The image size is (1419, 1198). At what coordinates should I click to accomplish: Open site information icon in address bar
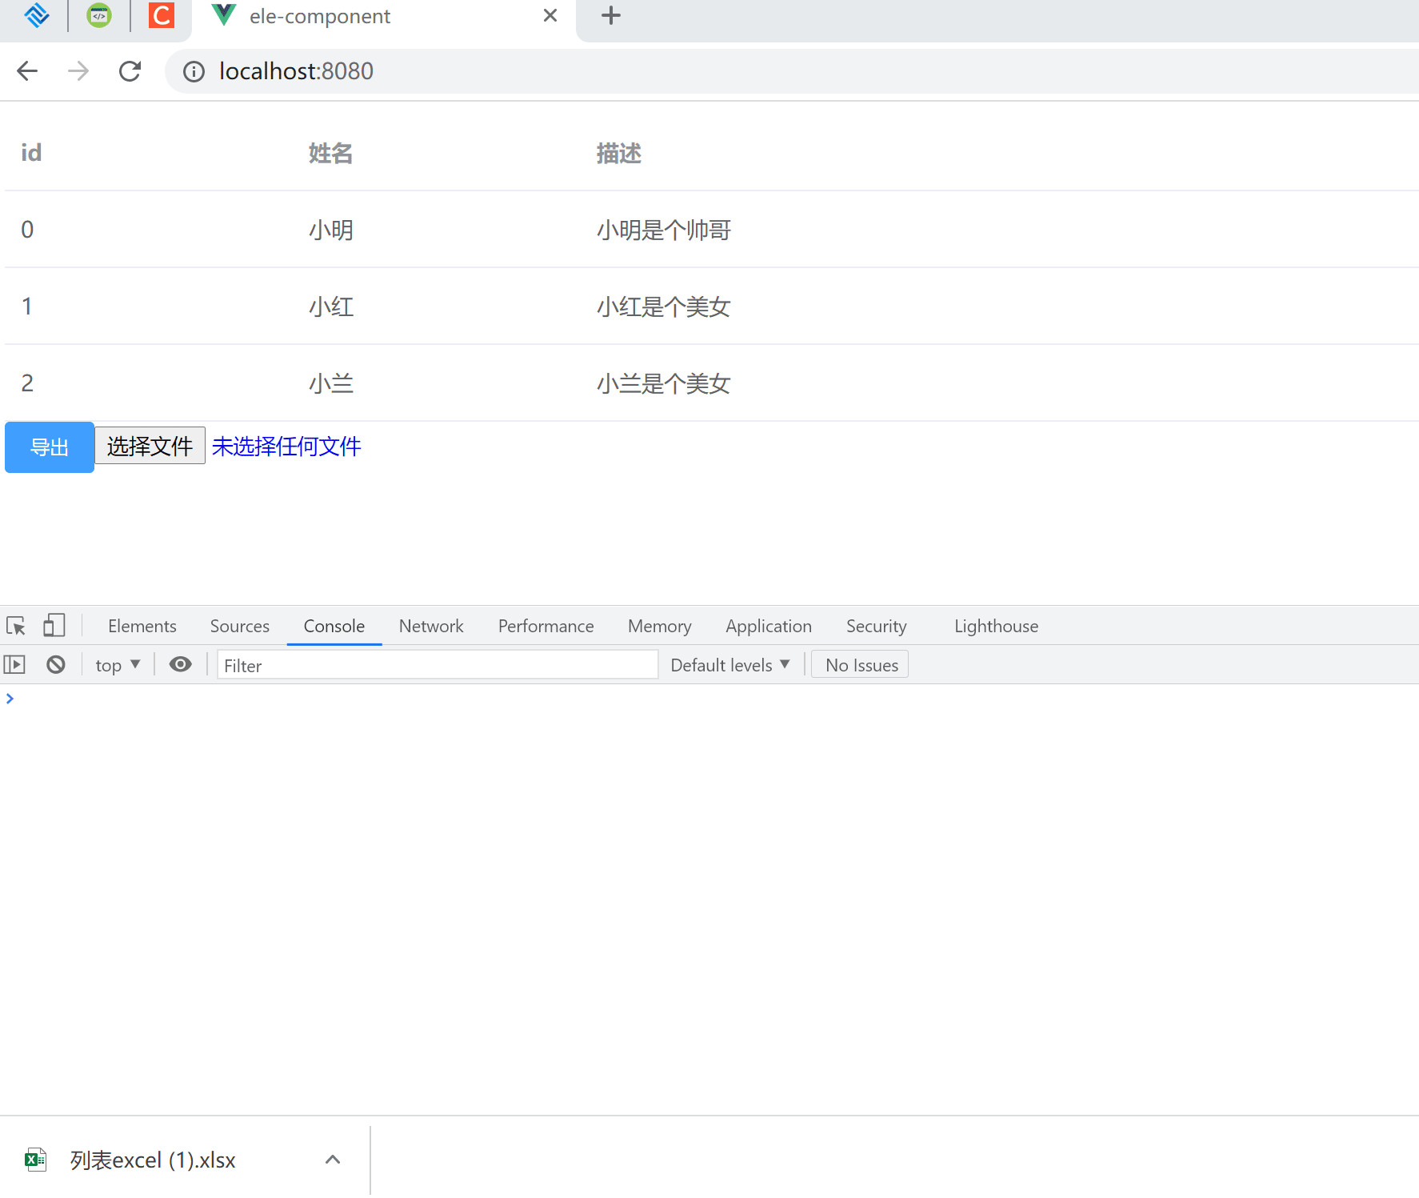coord(194,72)
